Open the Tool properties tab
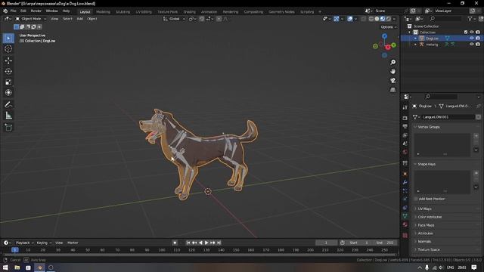 click(405, 107)
